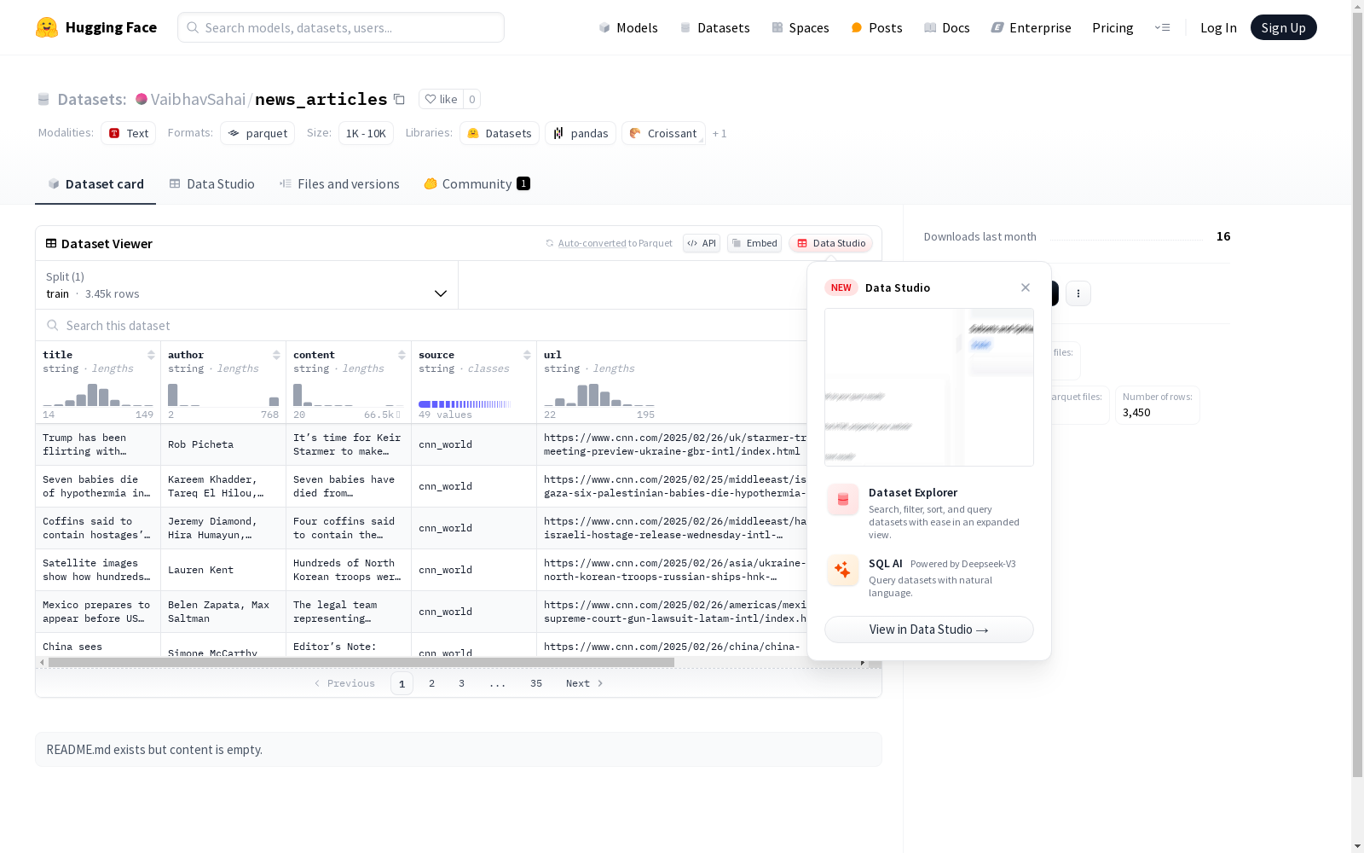Click the Croissant library tag
The image size is (1364, 853).
(x=663, y=133)
